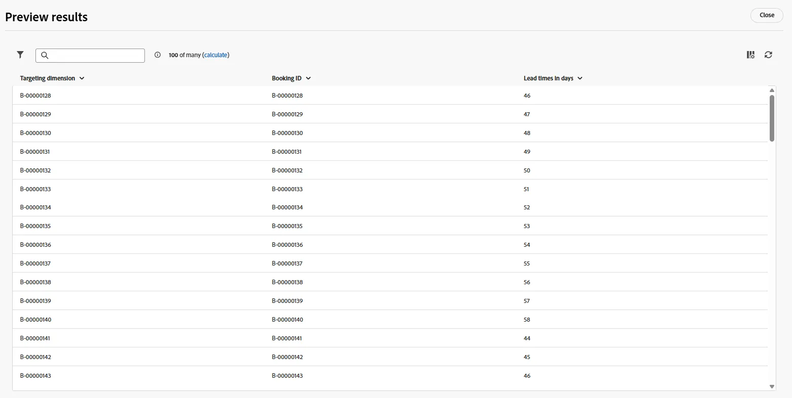Viewport: 792px width, 398px height.
Task: Click the Targeting dimension column header
Action: [48, 78]
